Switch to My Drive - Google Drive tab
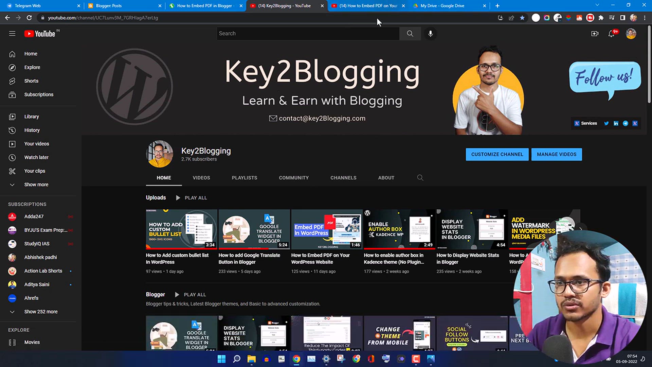Image resolution: width=652 pixels, height=367 pixels. pyautogui.click(x=449, y=5)
